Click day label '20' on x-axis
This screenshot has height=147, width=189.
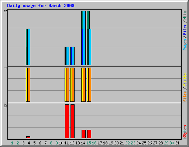click(x=116, y=143)
